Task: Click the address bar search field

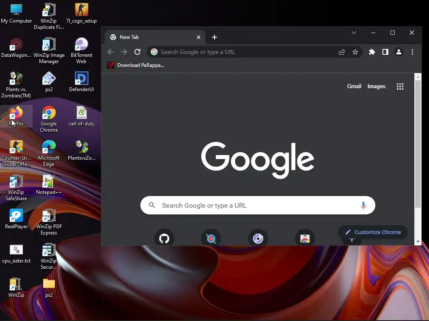Action: 254,52
